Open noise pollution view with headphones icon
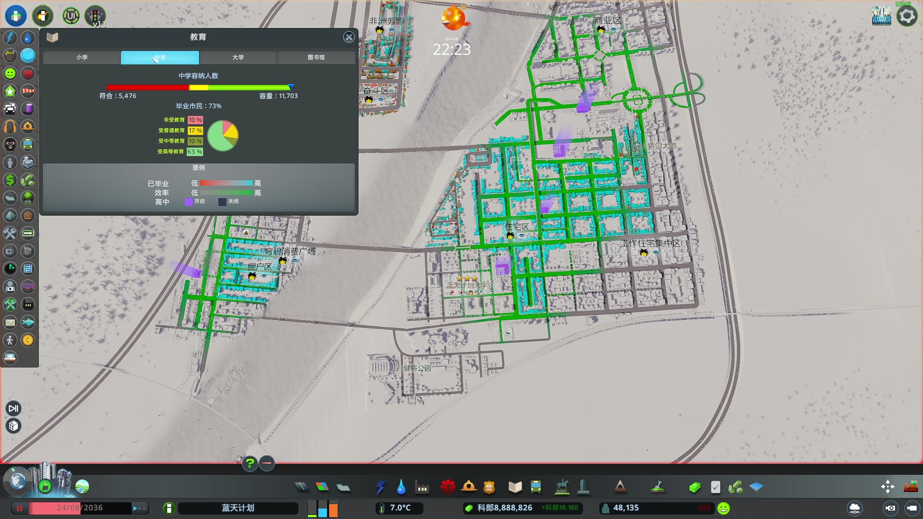Image resolution: width=923 pixels, height=519 pixels. coord(10,127)
